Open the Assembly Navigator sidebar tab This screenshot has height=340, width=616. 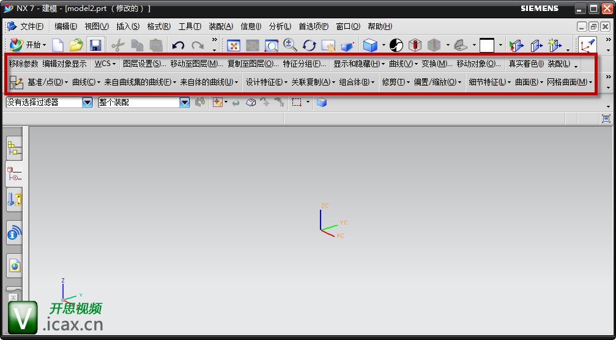pos(14,149)
